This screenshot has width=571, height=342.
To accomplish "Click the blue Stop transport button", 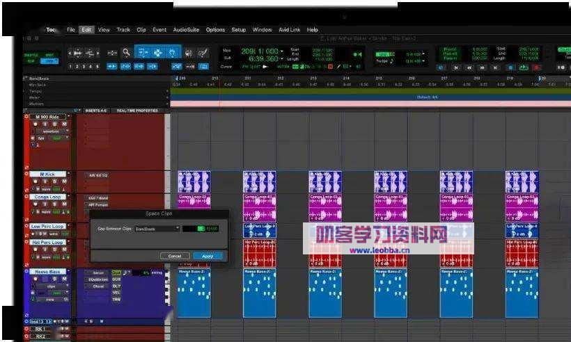I will pos(510,67).
